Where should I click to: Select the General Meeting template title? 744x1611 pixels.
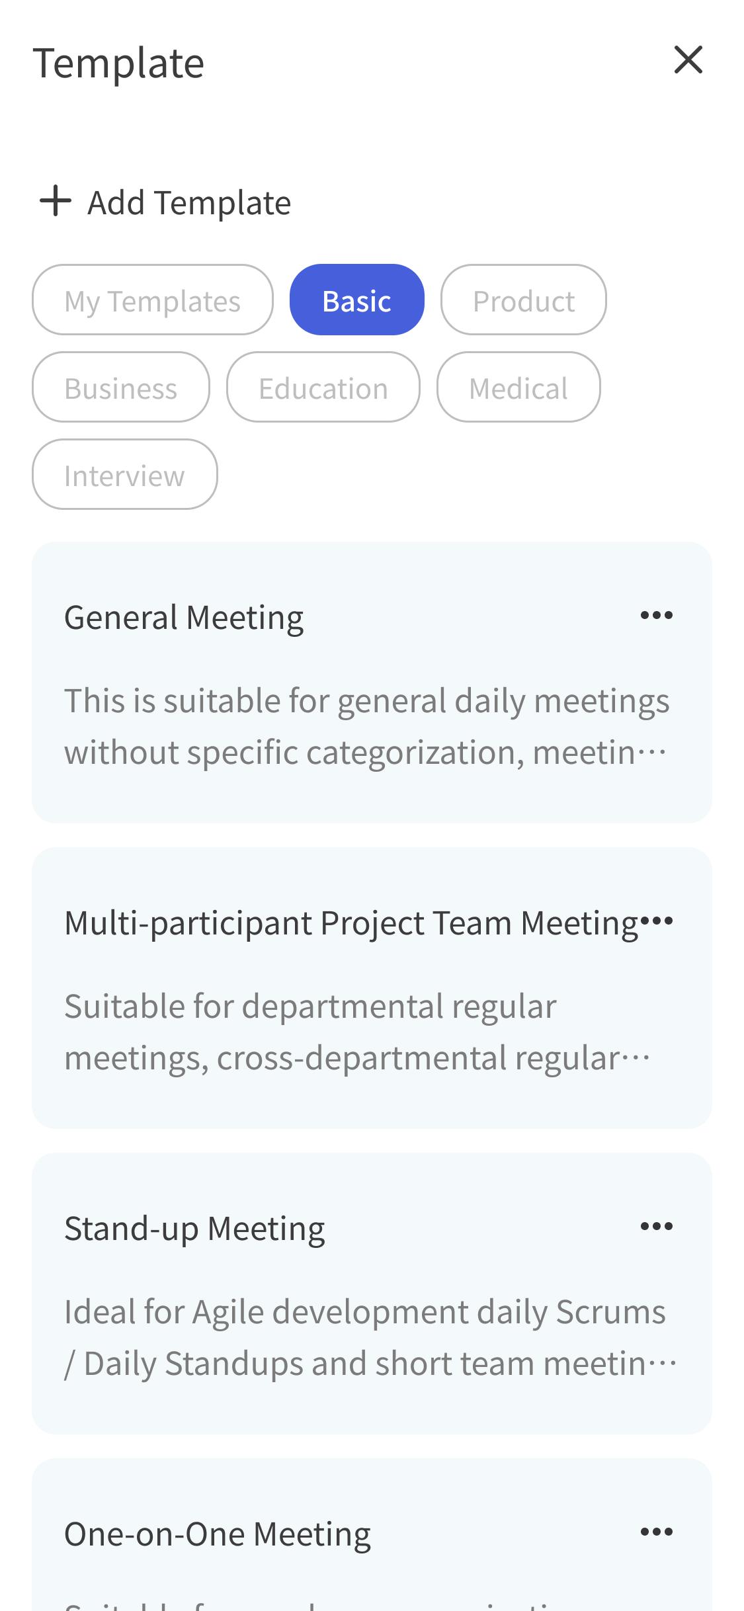click(x=184, y=618)
